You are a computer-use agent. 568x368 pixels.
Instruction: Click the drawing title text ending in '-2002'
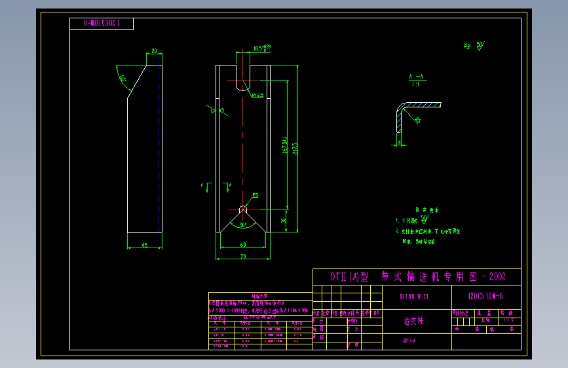pyautogui.click(x=418, y=277)
